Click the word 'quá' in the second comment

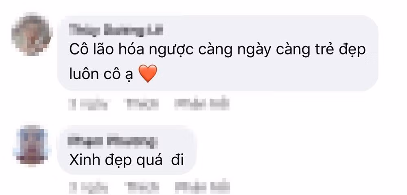click(x=148, y=162)
